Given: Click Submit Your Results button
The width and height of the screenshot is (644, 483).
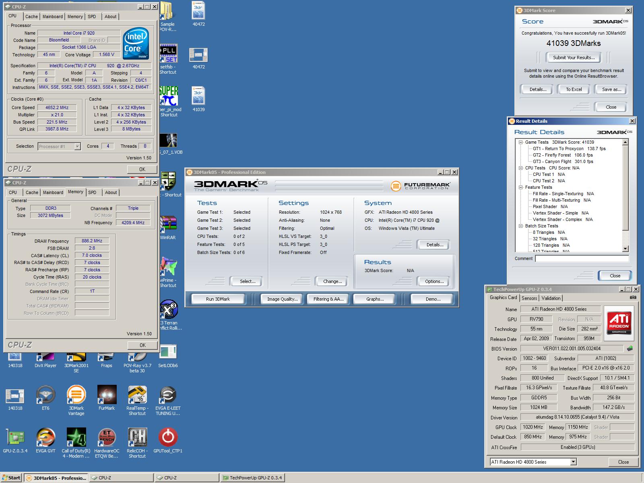Looking at the screenshot, I should 574,58.
